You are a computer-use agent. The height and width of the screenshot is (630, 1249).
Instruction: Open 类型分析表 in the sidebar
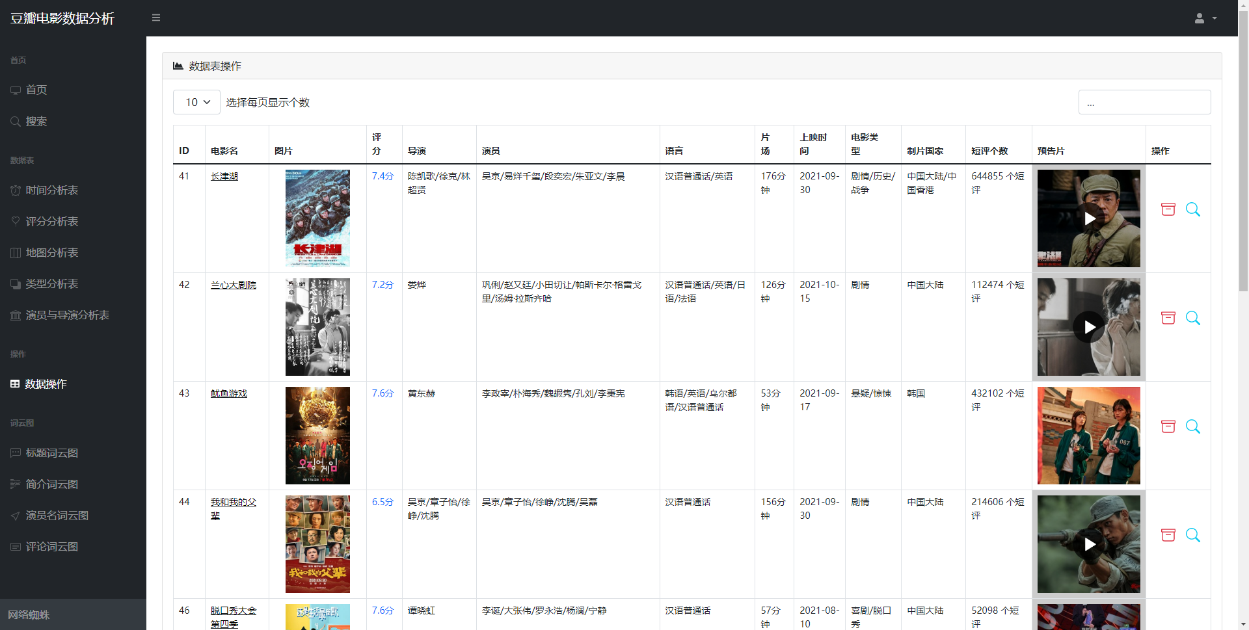point(73,283)
